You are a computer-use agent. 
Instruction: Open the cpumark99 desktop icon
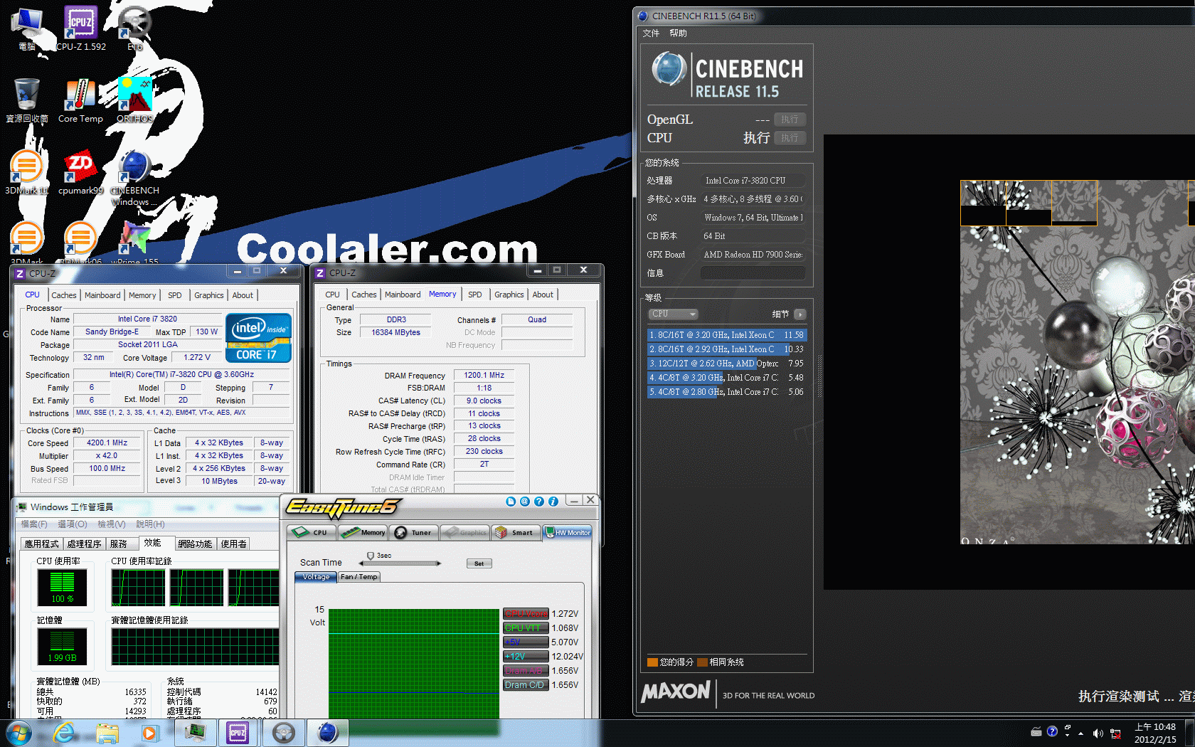point(80,173)
